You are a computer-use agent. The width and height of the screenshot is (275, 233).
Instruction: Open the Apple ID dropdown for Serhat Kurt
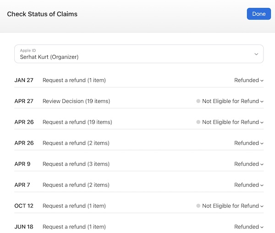click(x=139, y=54)
